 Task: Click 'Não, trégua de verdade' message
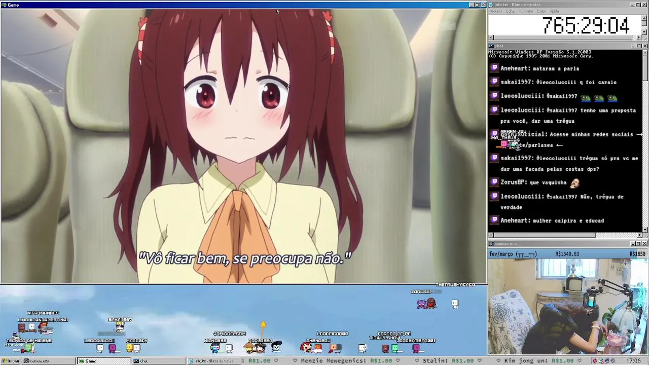coord(562,202)
